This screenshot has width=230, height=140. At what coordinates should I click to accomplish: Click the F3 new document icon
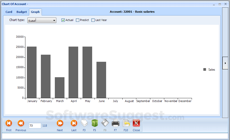point(84,123)
